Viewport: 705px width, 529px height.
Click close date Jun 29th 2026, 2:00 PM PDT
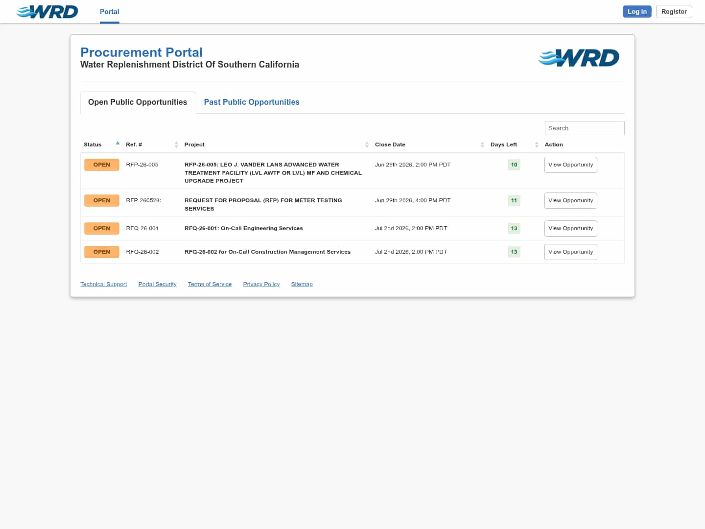413,165
